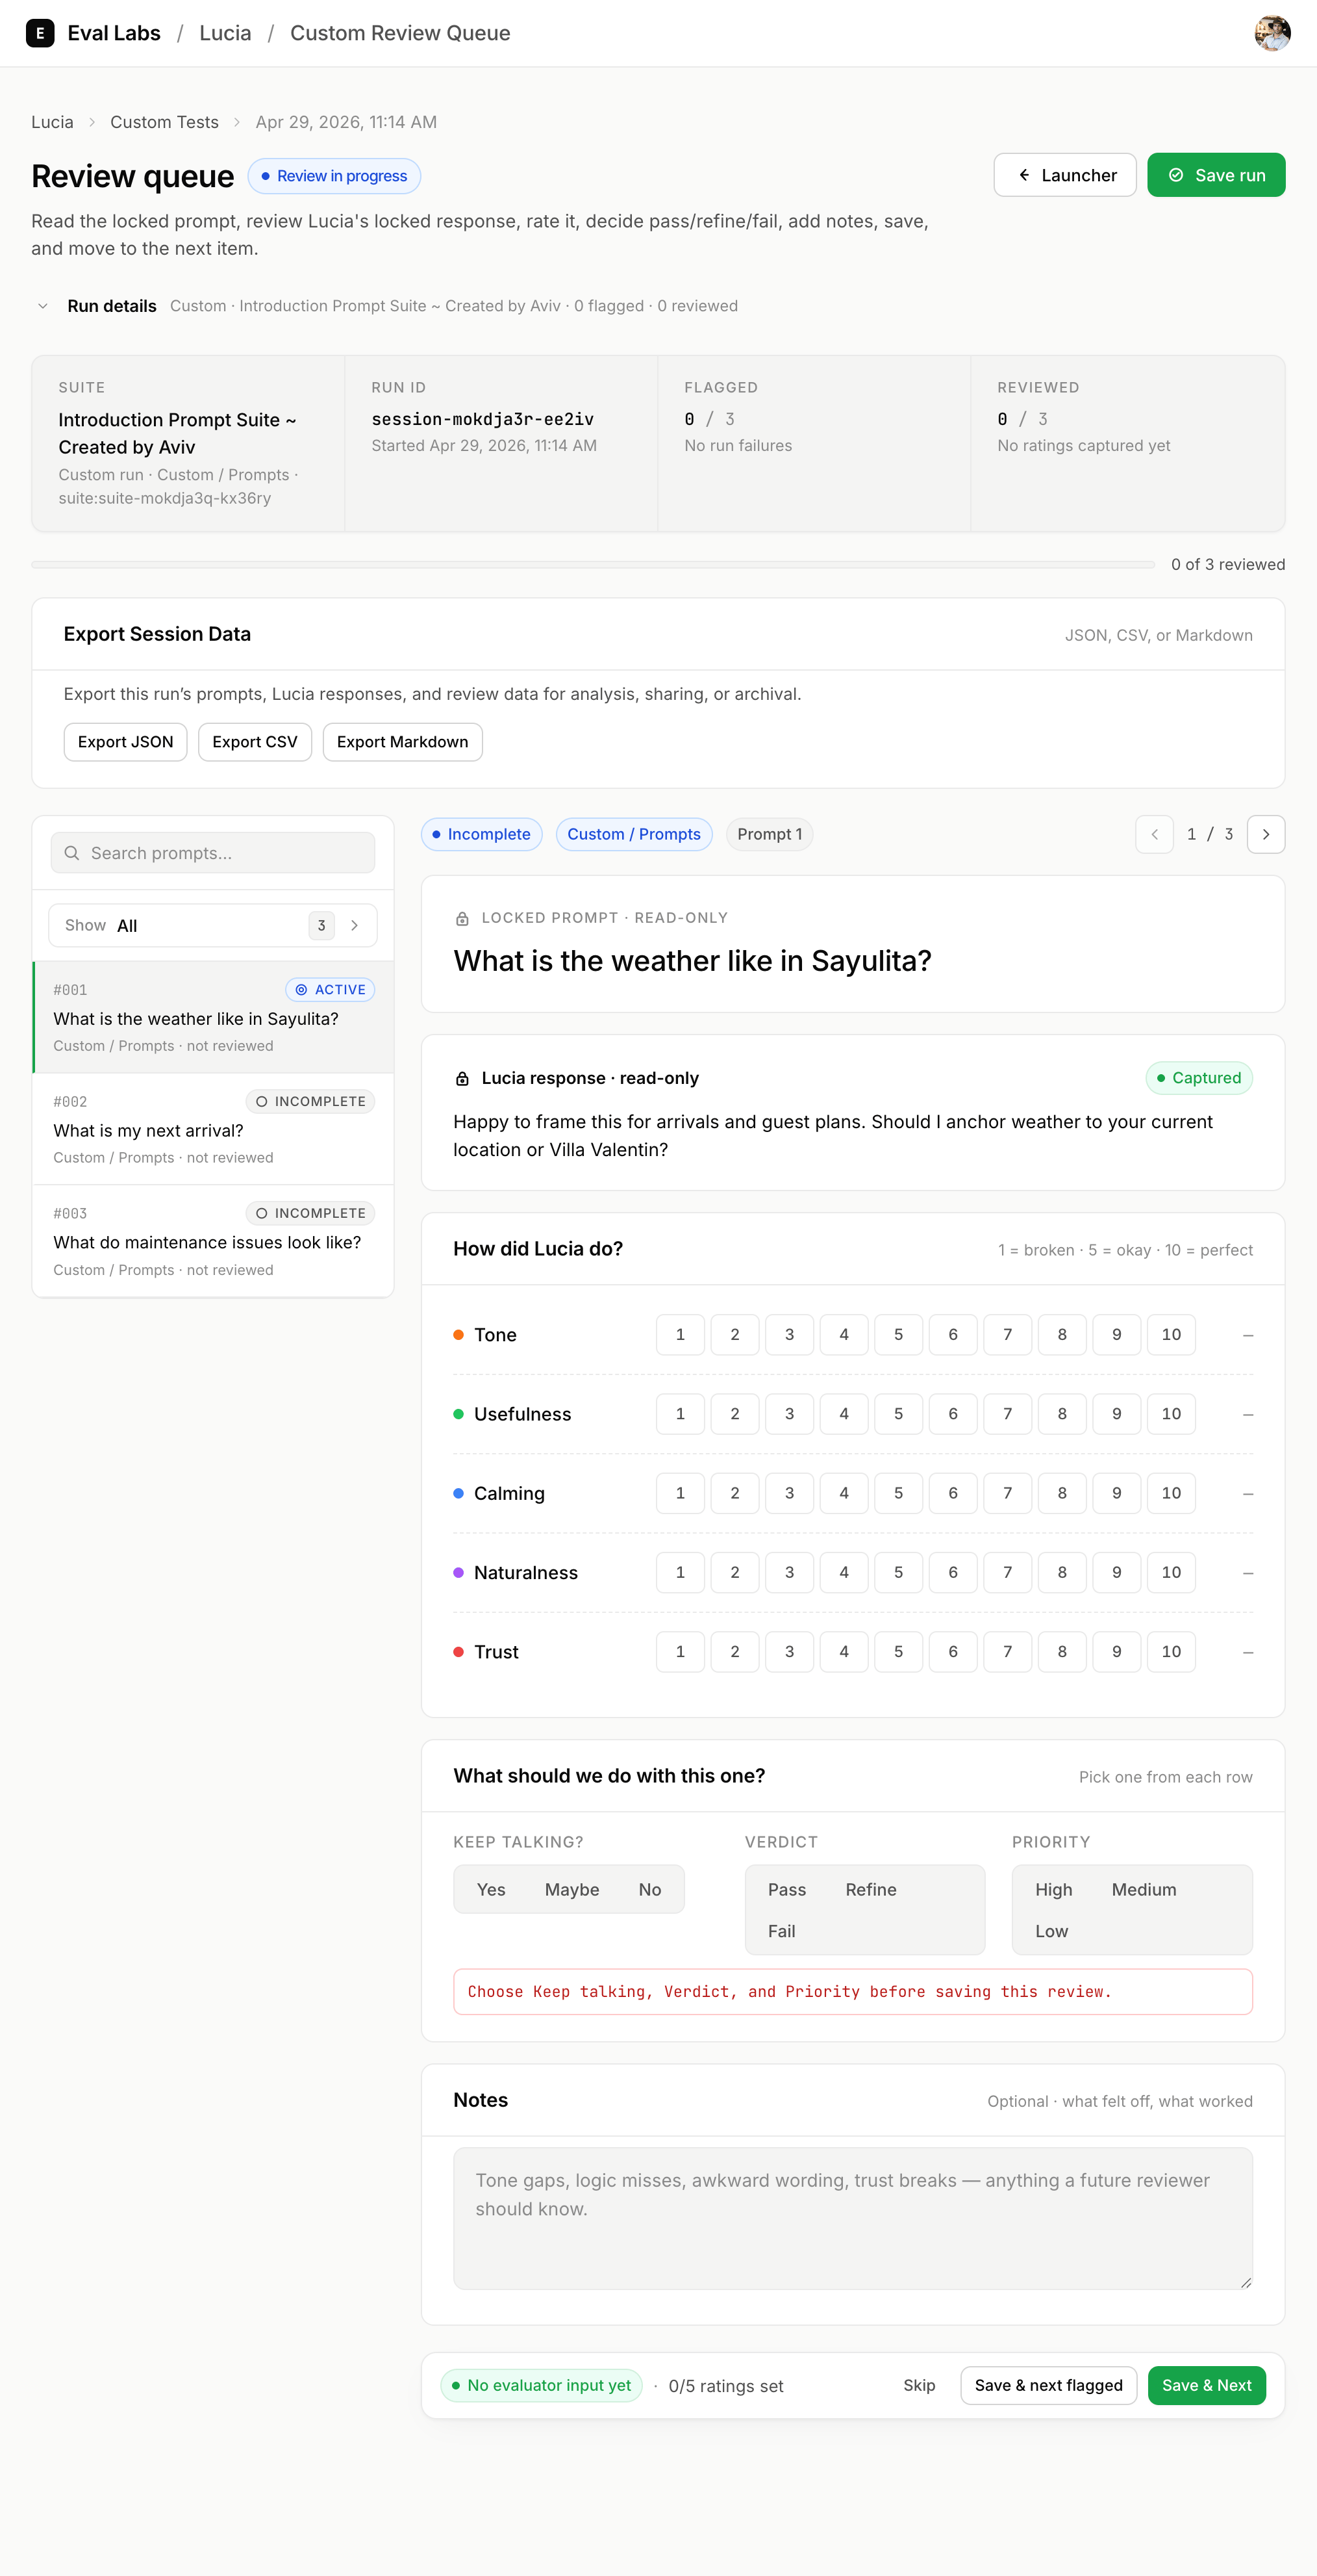Rate Calming as 8

1062,1493
